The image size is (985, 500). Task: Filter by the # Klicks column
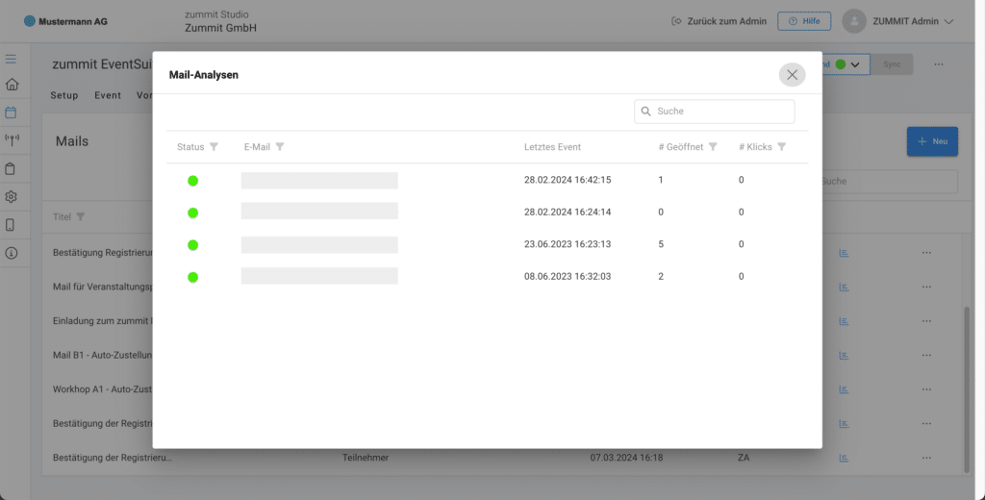(x=782, y=147)
